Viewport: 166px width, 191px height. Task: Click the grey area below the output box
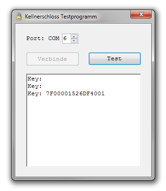tap(84, 172)
